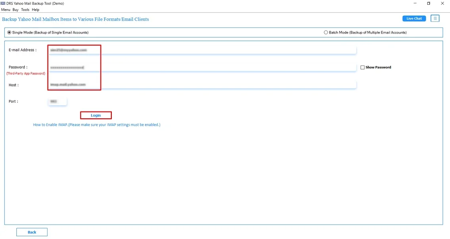Start a Live Chat session
The width and height of the screenshot is (450, 239).
(x=414, y=18)
